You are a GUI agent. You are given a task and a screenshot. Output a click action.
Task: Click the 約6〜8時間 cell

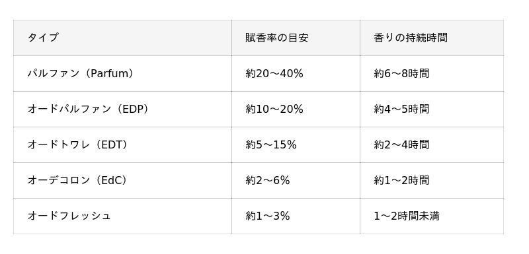432,74
